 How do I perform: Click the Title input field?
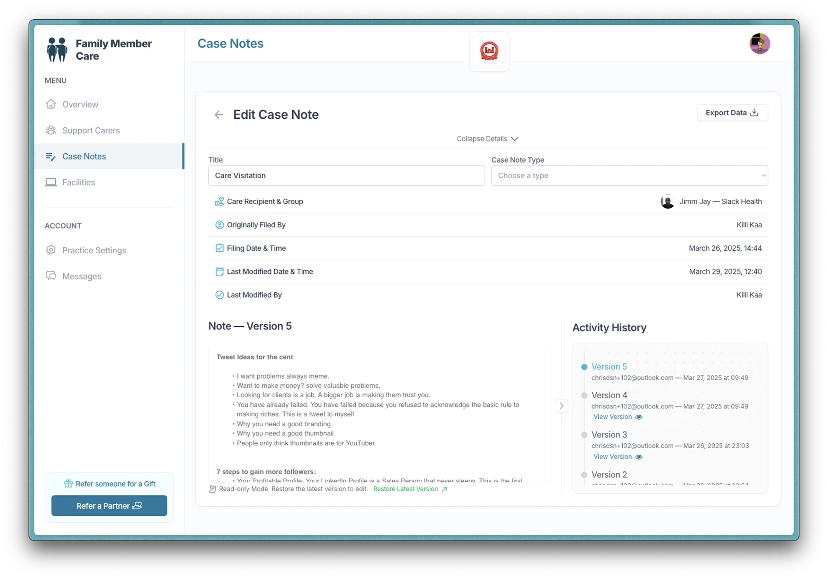pos(346,175)
